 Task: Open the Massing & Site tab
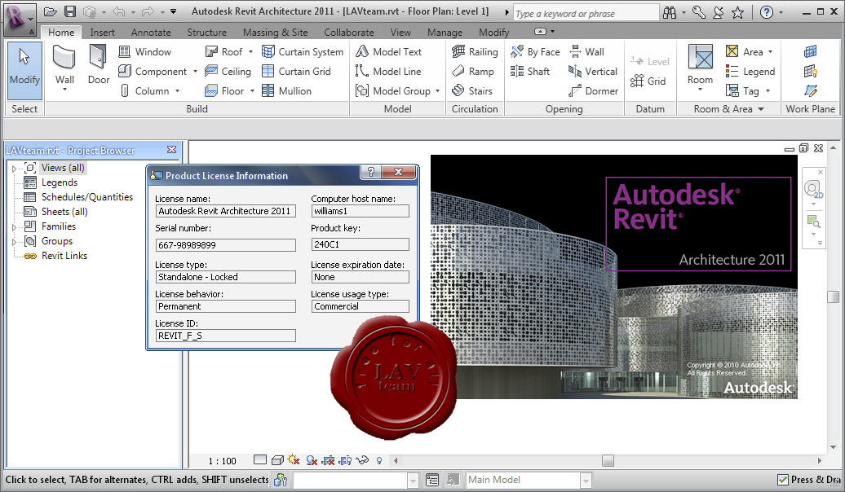pos(276,33)
